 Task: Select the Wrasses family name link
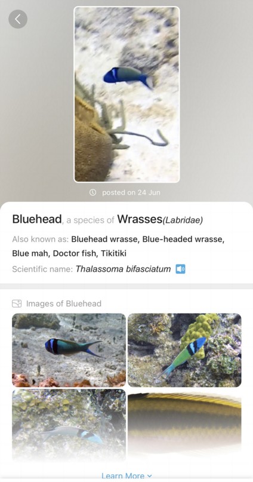140,219
